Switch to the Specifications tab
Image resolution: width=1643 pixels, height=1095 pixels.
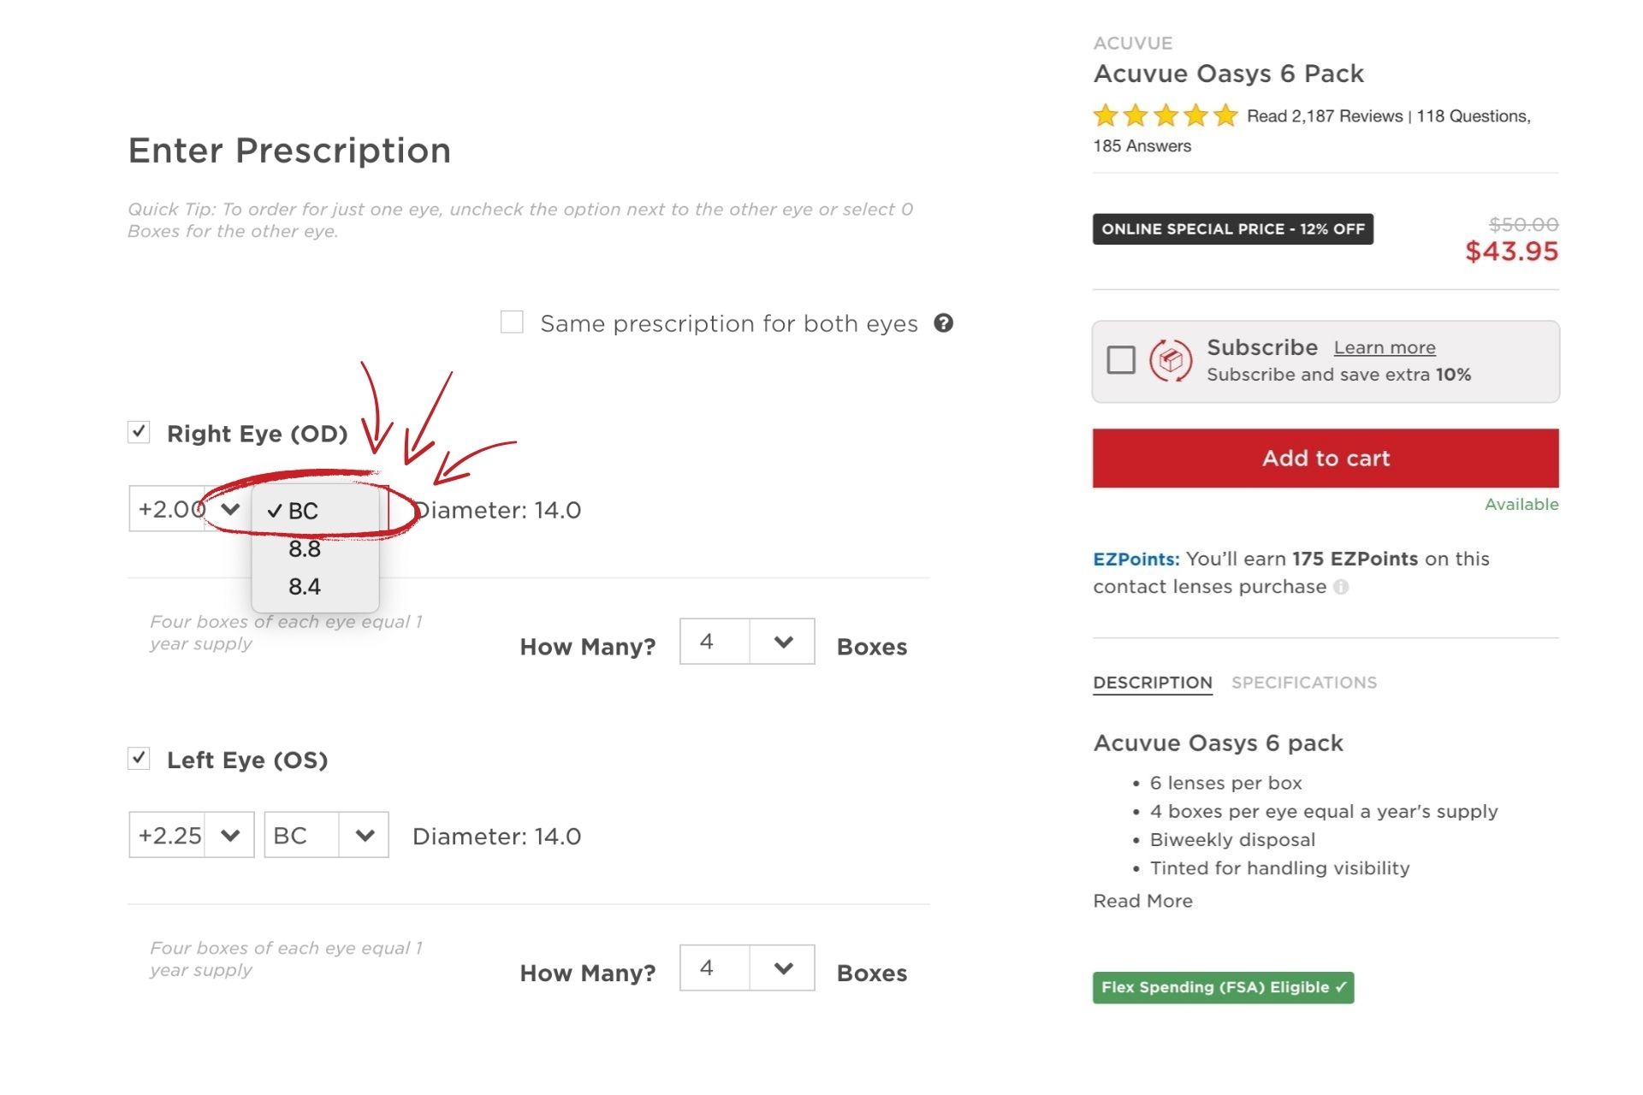[x=1303, y=683]
